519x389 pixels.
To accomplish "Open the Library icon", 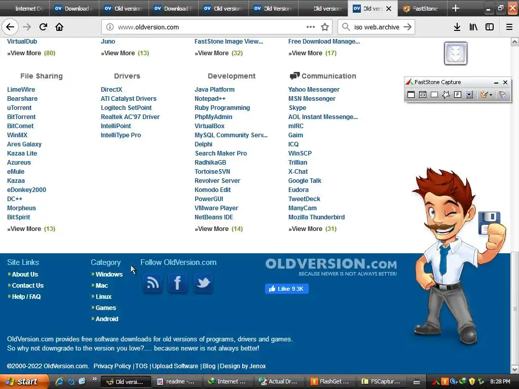I will 473,27.
